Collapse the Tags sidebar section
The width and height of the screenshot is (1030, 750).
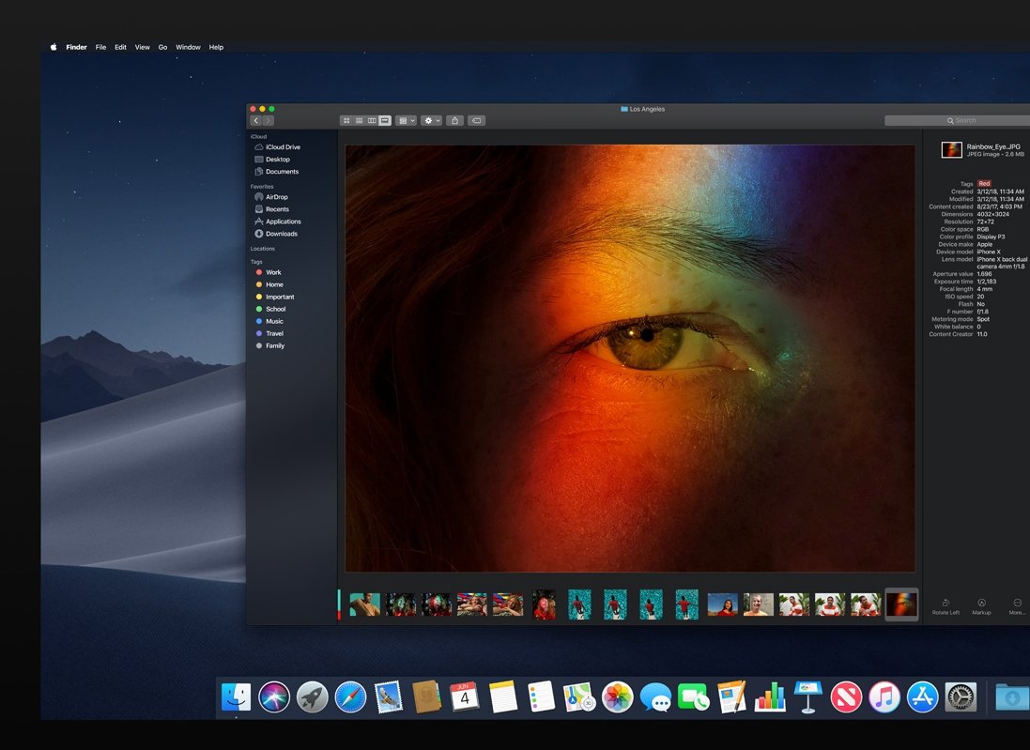256,262
